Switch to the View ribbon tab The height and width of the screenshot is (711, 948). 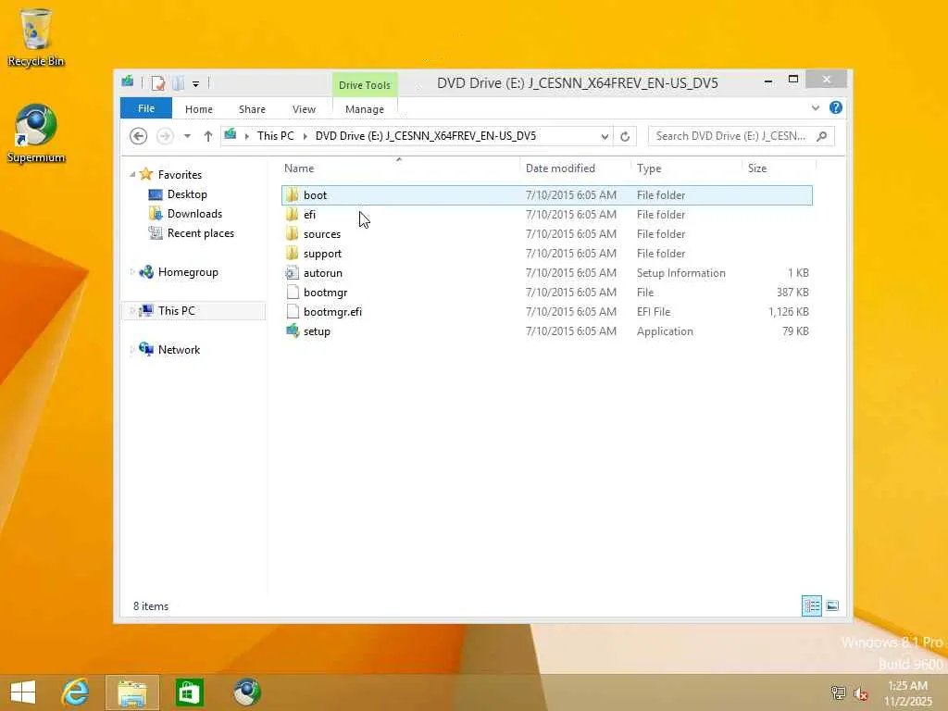point(304,109)
